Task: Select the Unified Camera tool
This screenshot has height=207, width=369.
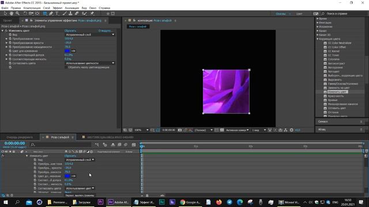Action: [31, 14]
